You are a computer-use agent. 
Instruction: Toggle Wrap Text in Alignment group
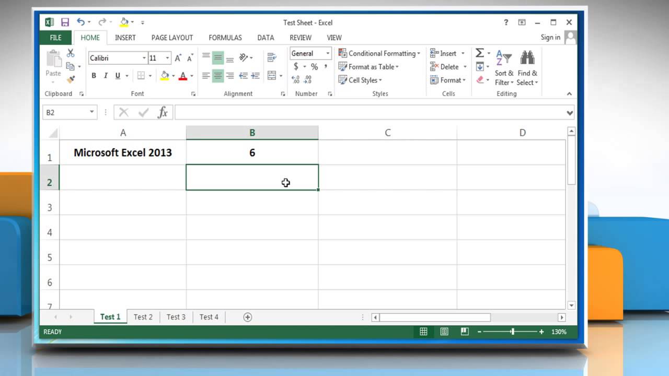[x=272, y=57]
